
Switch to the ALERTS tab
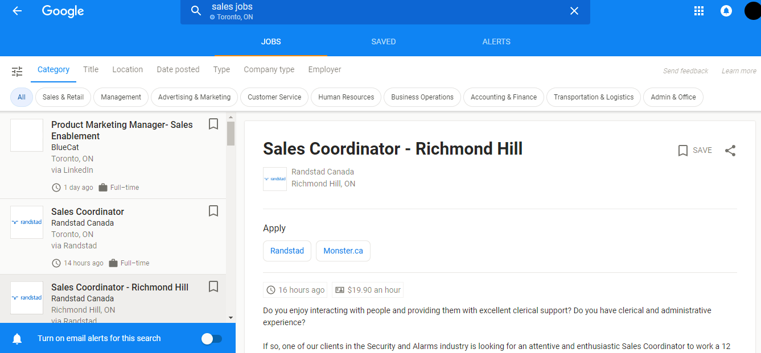(496, 41)
